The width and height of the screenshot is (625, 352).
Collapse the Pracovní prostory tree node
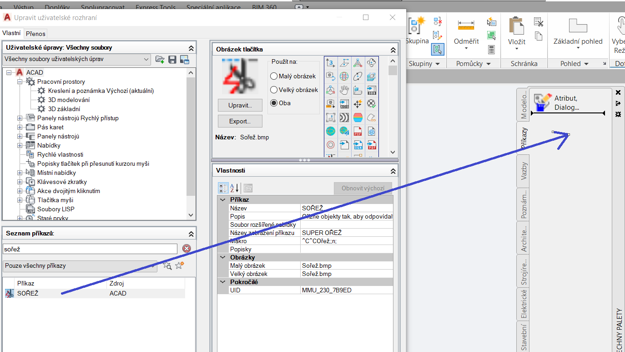point(20,82)
